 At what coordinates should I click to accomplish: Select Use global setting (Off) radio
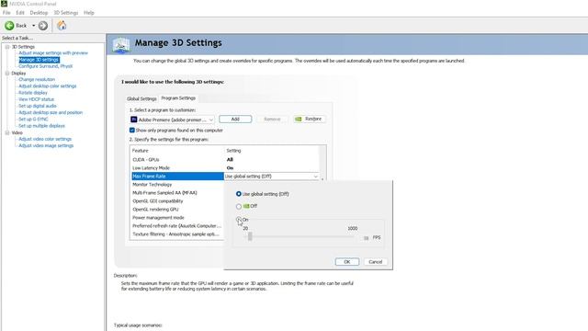(x=239, y=194)
